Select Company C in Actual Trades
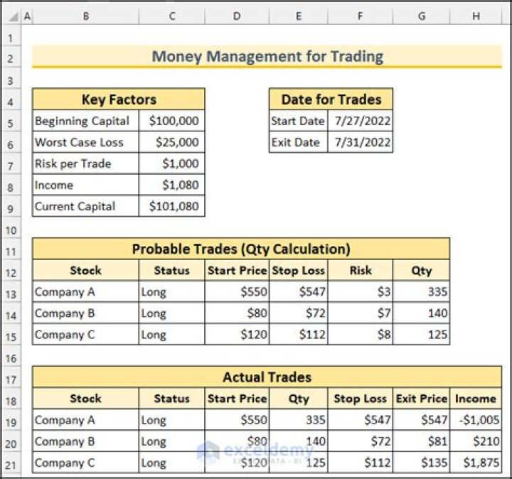Screen dimensions: 512x479 pyautogui.click(x=86, y=463)
